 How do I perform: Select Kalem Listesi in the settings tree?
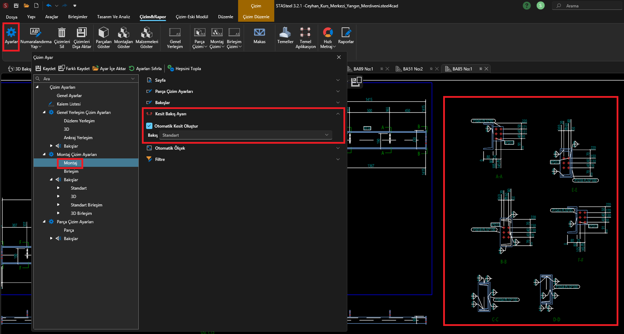coord(69,104)
